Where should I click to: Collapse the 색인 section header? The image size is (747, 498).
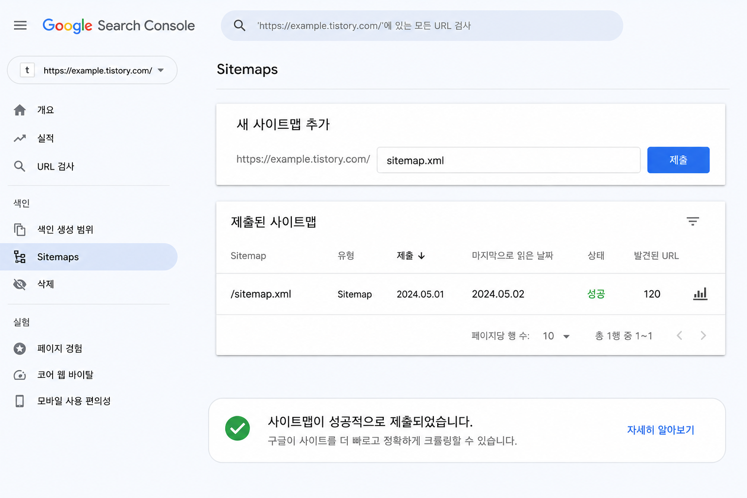[21, 203]
